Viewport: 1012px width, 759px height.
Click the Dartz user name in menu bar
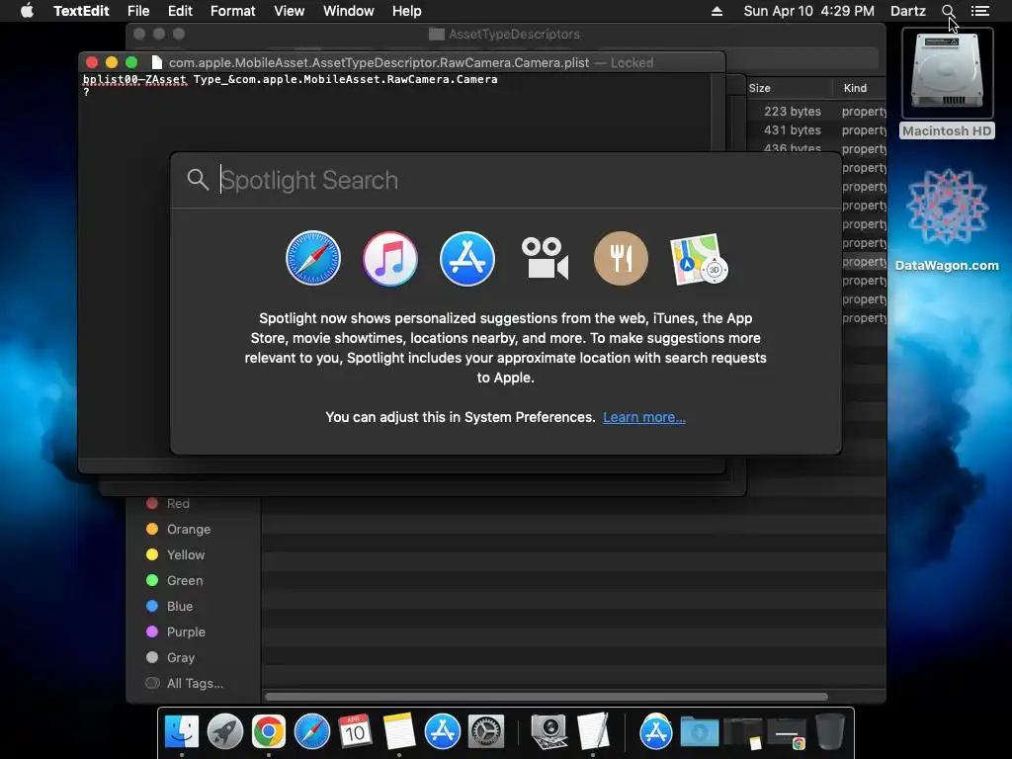tap(908, 11)
